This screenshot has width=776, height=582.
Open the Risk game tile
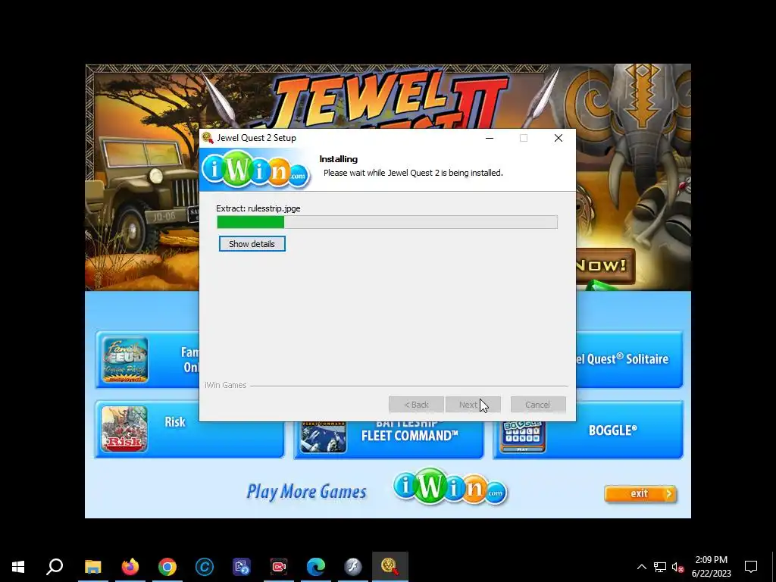(x=189, y=429)
